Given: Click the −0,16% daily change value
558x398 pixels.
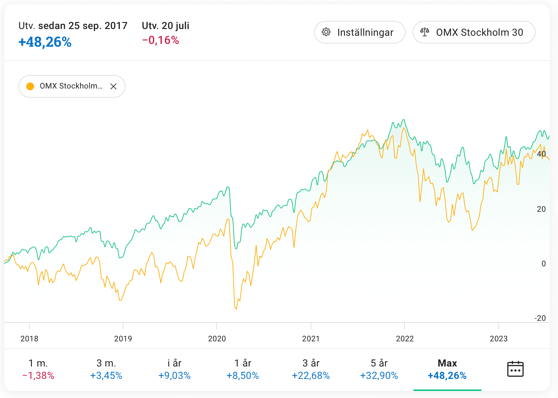Looking at the screenshot, I should tap(161, 40).
